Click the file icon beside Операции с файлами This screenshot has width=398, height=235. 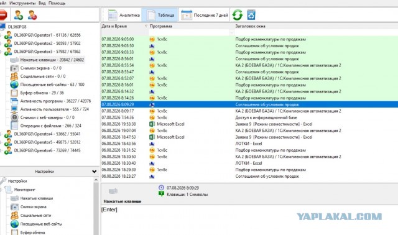coord(14,126)
